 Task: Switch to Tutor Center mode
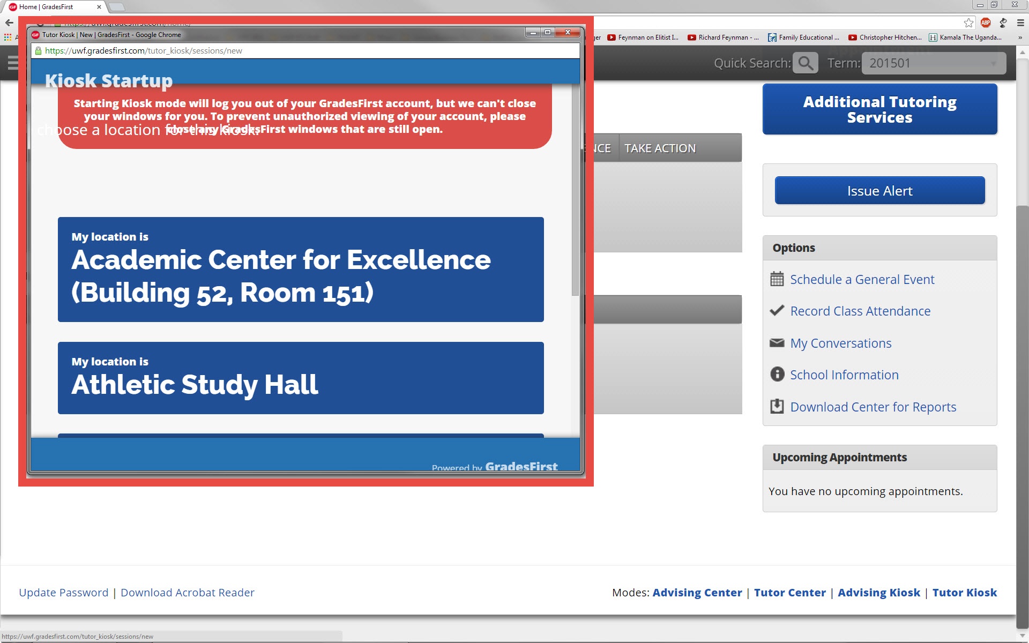pos(790,593)
